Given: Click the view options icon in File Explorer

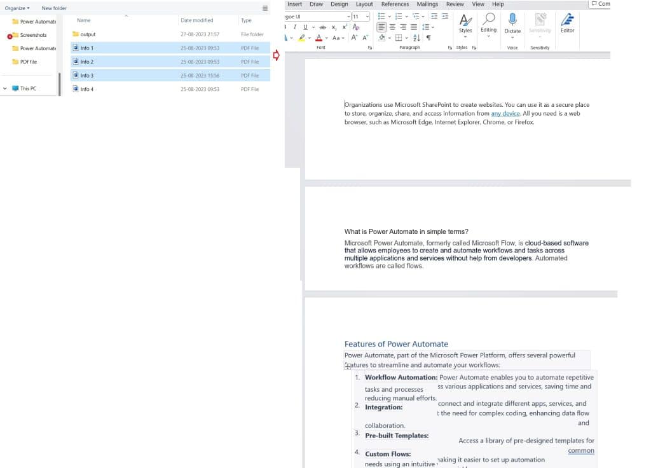Looking at the screenshot, I should (x=265, y=8).
